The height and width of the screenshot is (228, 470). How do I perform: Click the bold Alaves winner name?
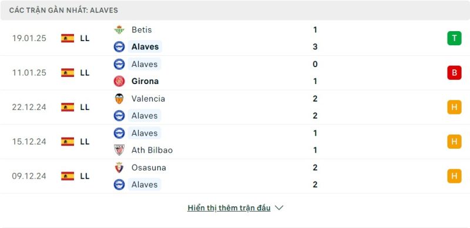145,47
